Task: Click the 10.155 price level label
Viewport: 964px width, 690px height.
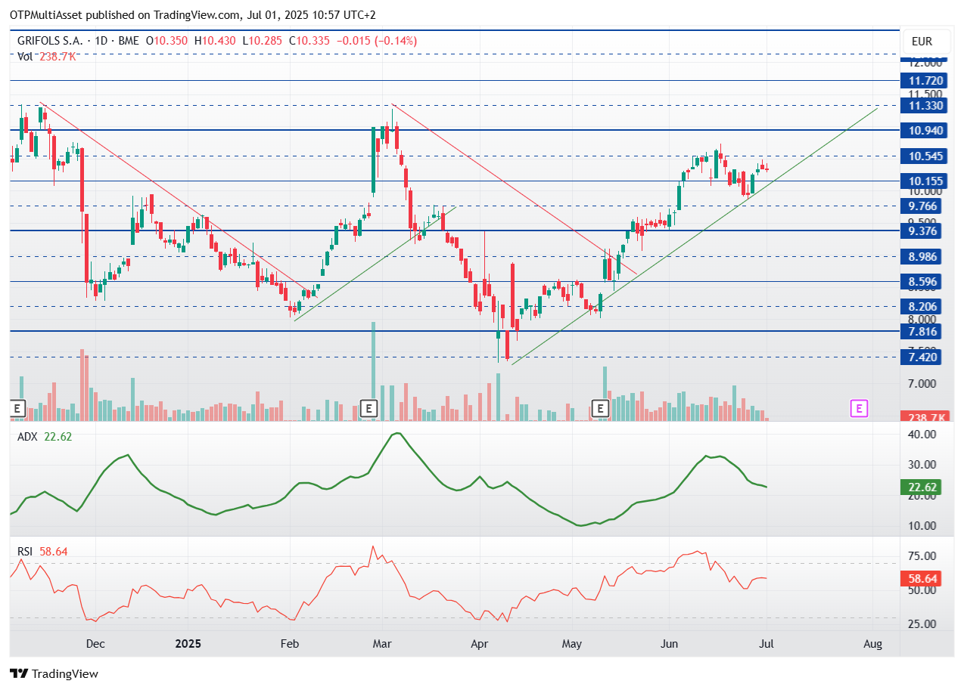Action: coord(923,181)
